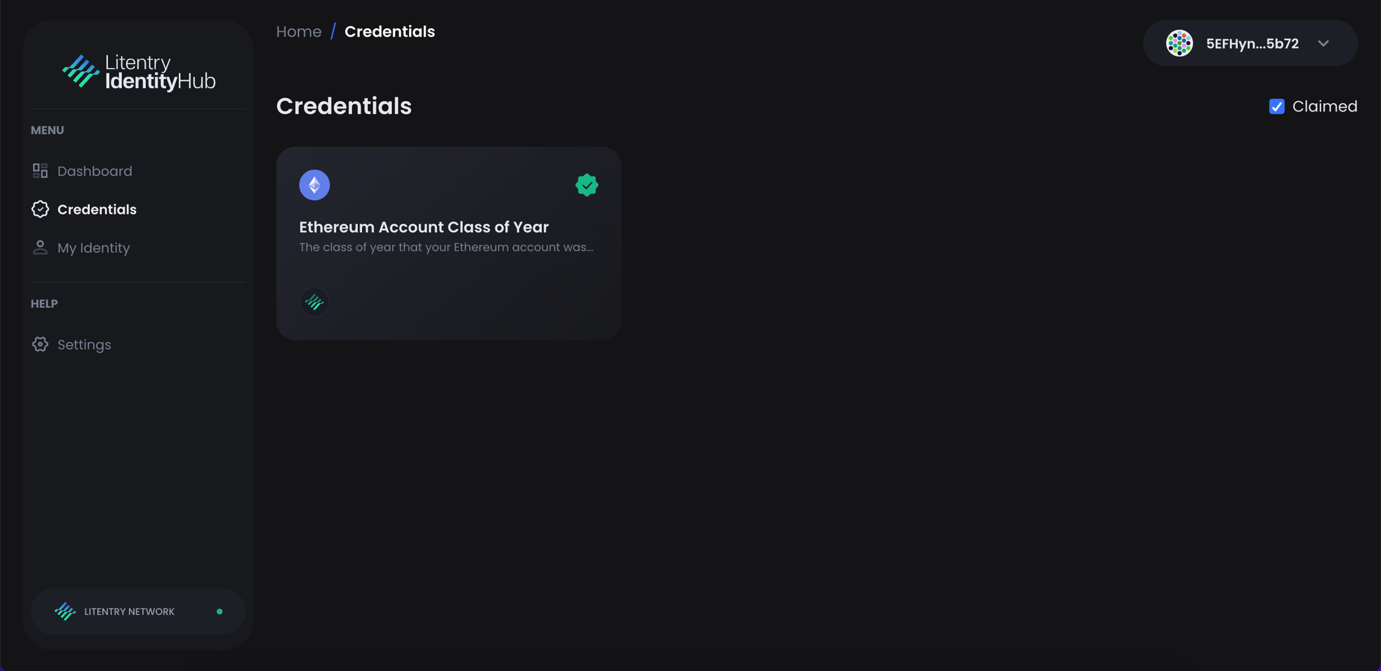The width and height of the screenshot is (1381, 671).
Task: Open the Dashboard menu item
Action: point(95,171)
